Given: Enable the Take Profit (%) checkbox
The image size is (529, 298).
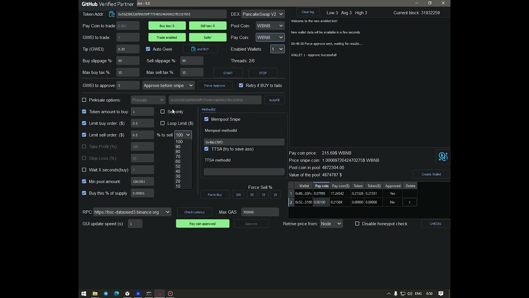Looking at the screenshot, I should click(84, 147).
